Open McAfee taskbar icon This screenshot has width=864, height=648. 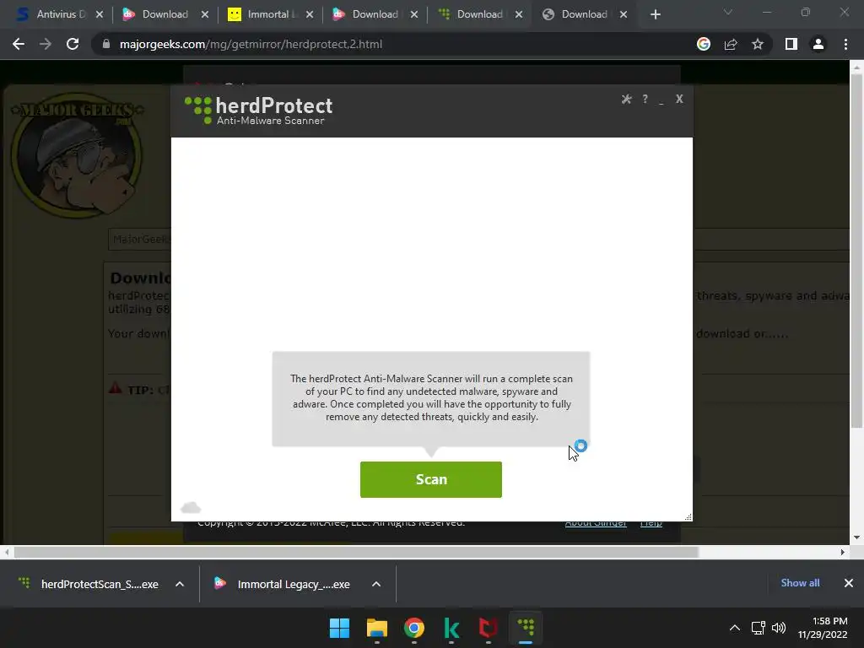489,628
